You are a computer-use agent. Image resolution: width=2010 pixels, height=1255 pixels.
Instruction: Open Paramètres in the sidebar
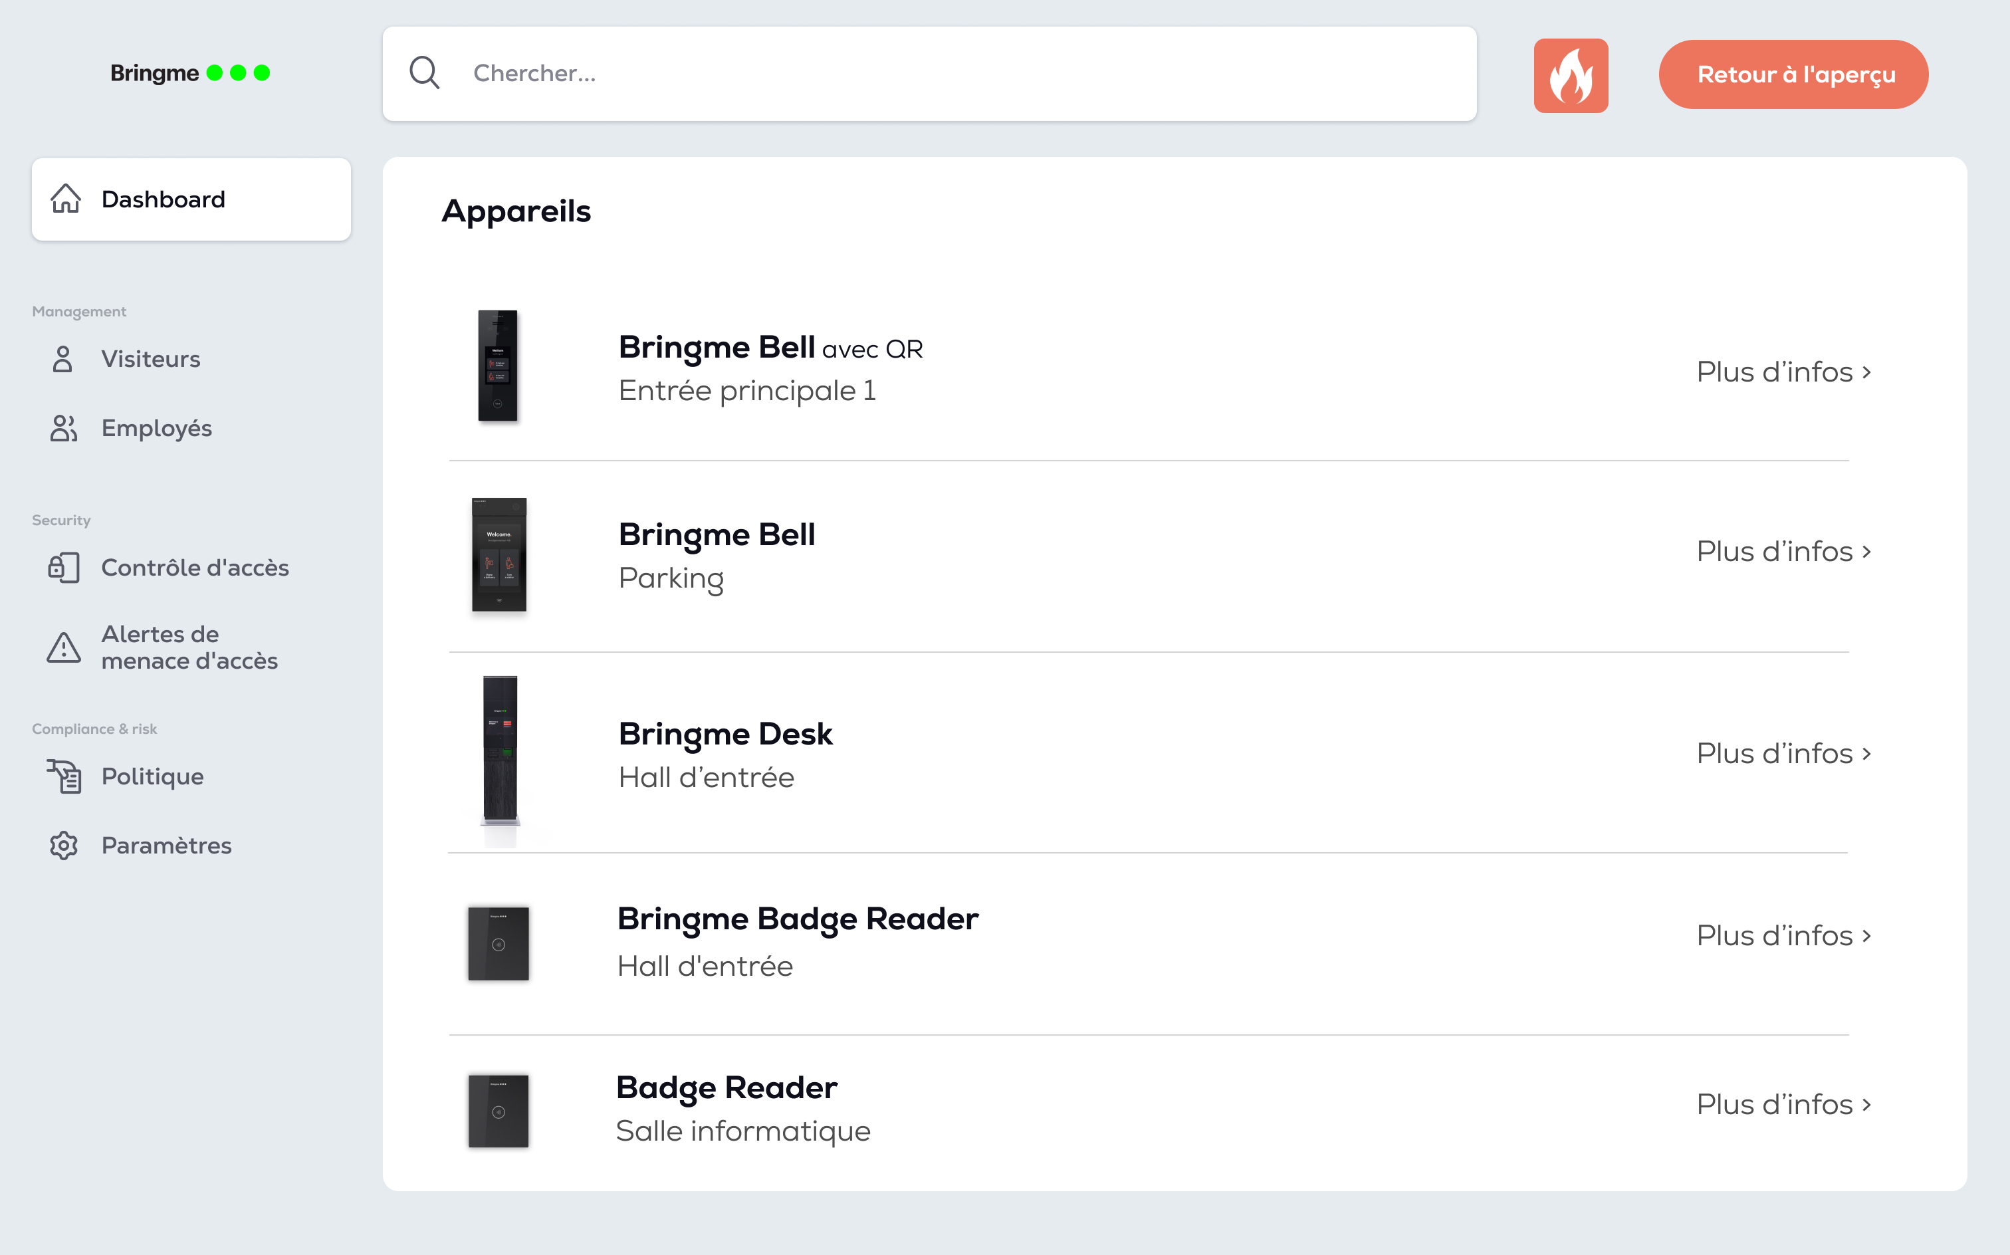(x=166, y=846)
